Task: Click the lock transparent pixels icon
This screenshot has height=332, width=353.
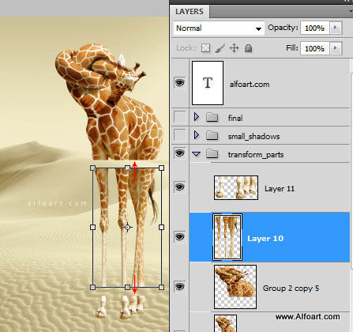Action: [205, 48]
